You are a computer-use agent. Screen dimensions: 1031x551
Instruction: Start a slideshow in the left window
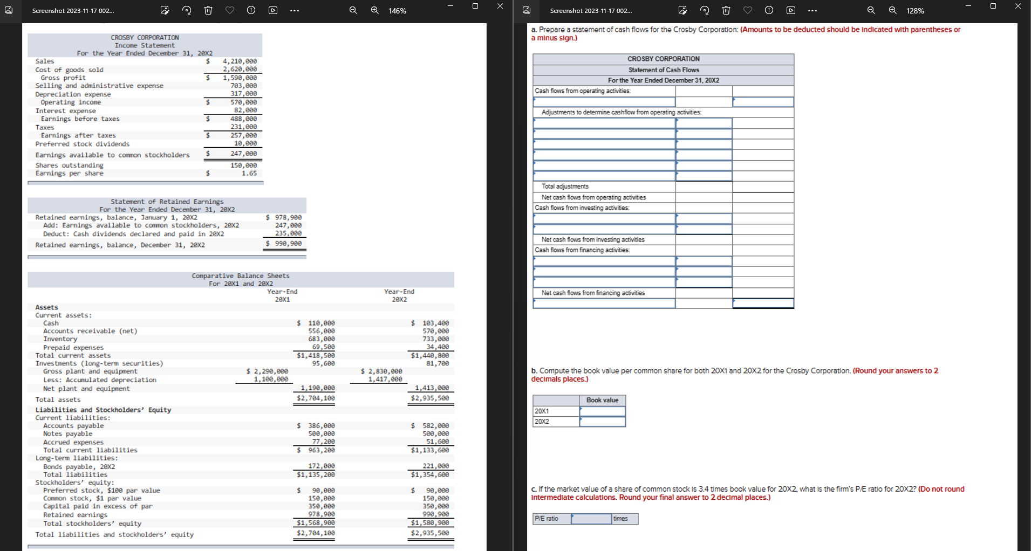(x=273, y=10)
